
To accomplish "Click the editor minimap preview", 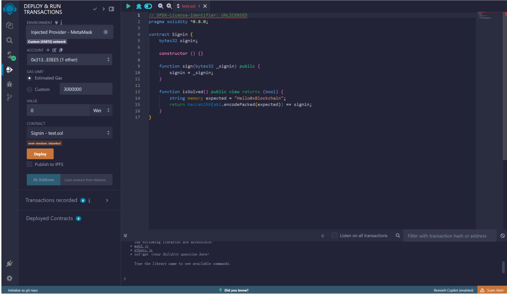I will 490,15.
